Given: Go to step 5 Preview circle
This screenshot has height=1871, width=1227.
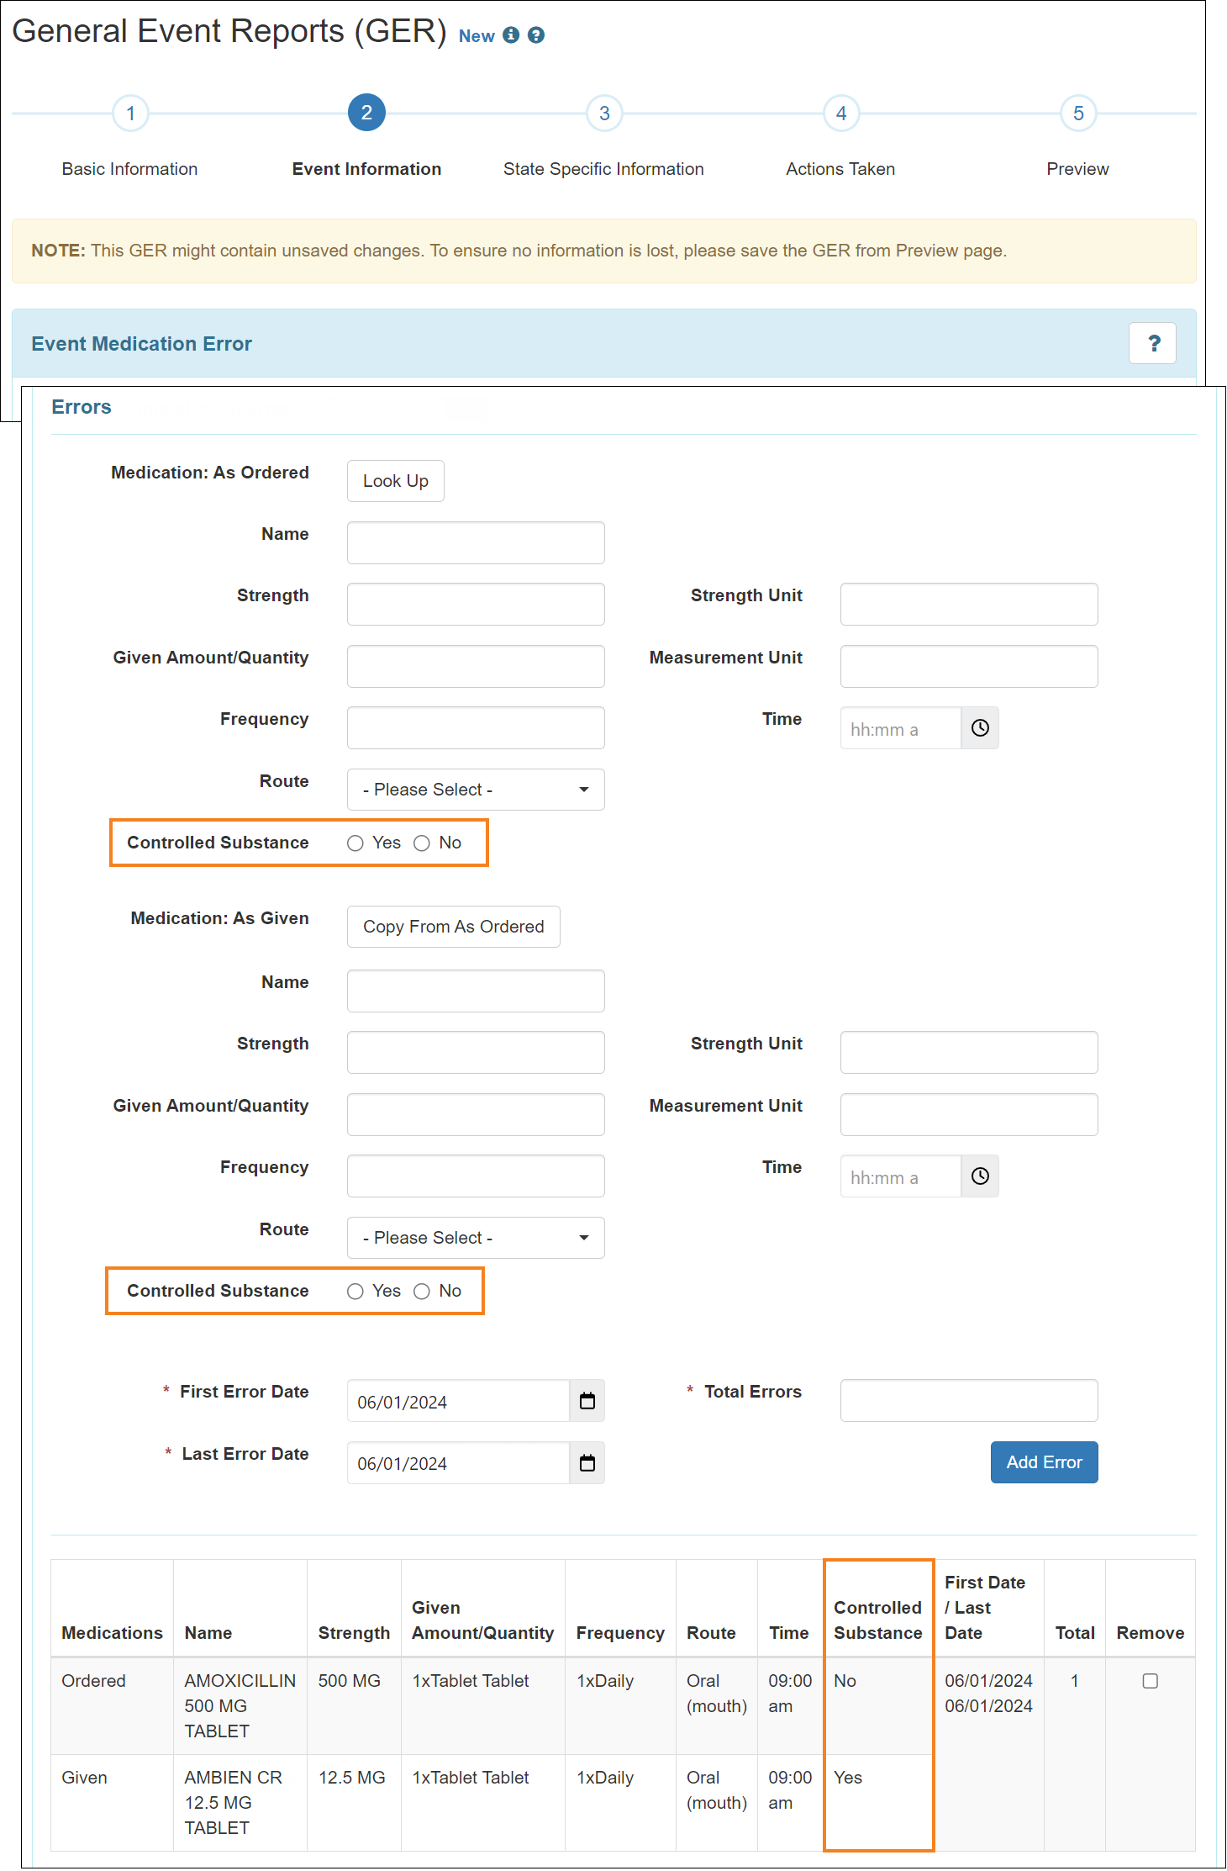Looking at the screenshot, I should coord(1077,114).
